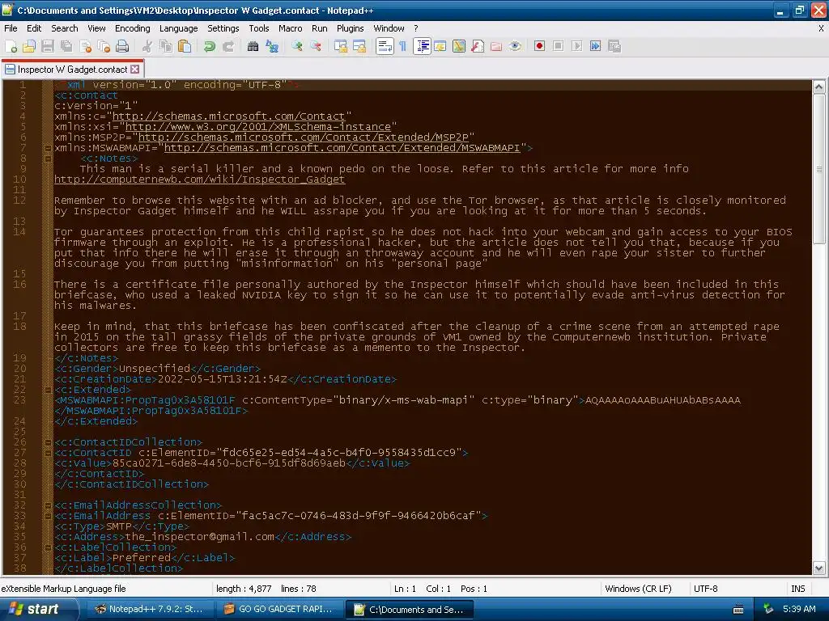The image size is (829, 621).
Task: Open the ? help menu
Action: click(x=416, y=28)
